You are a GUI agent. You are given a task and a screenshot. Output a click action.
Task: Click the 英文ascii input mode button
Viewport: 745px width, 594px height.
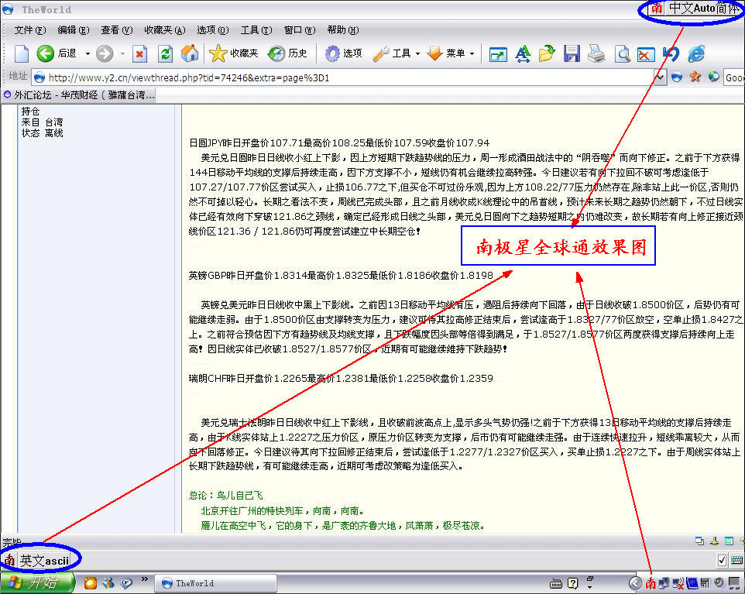pos(44,561)
